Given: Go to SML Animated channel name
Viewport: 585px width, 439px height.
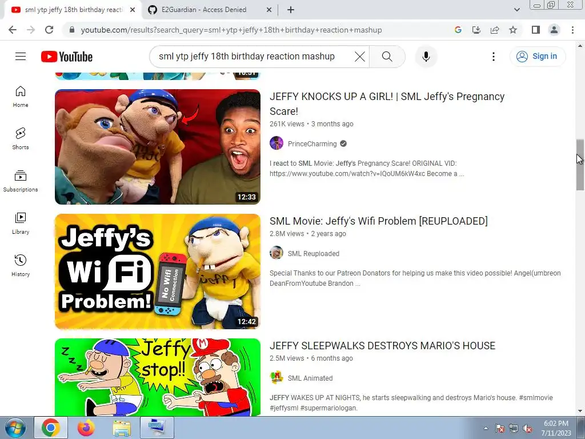Looking at the screenshot, I should click(x=310, y=378).
